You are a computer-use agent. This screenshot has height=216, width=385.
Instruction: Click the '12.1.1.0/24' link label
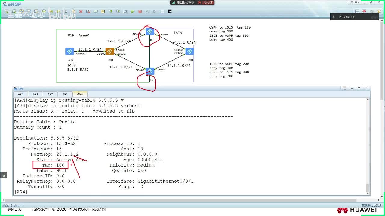119,41
